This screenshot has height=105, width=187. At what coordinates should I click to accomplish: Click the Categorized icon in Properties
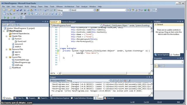[156, 66]
